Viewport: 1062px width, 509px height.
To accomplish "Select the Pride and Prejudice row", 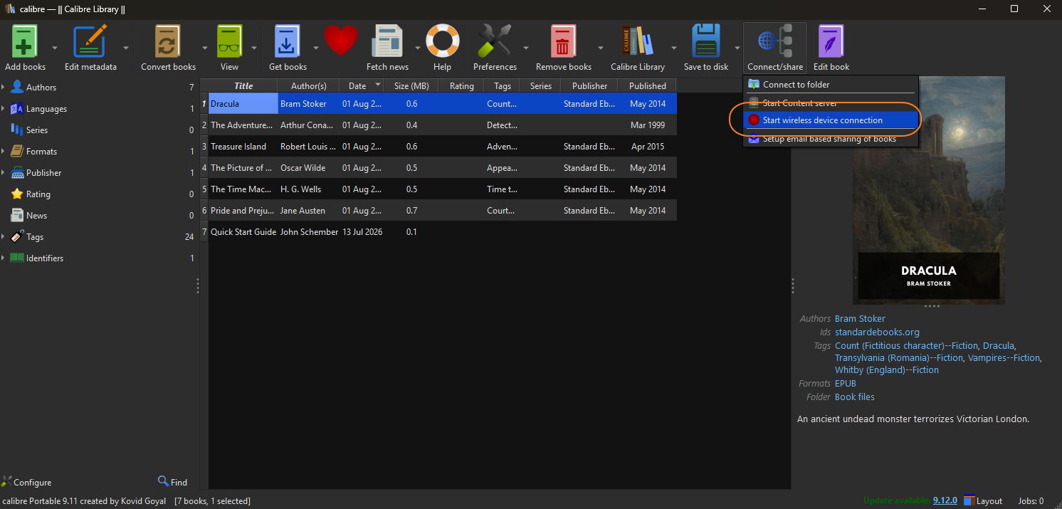I will pos(438,210).
